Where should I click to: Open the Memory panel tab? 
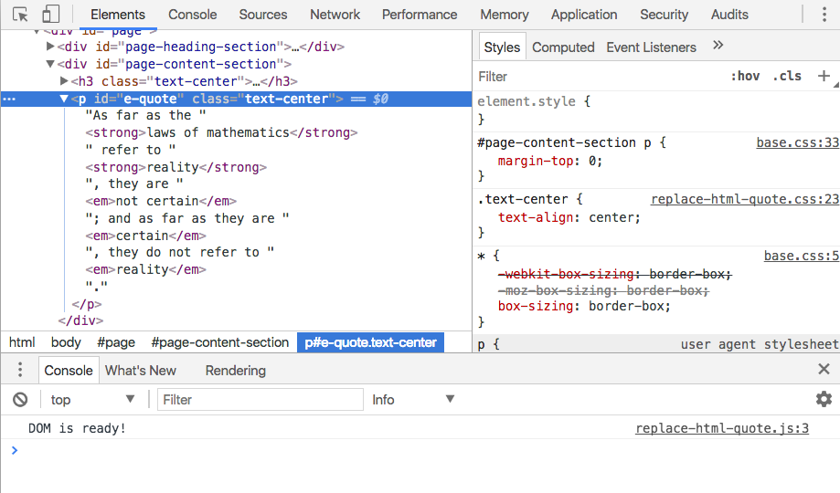coord(505,15)
